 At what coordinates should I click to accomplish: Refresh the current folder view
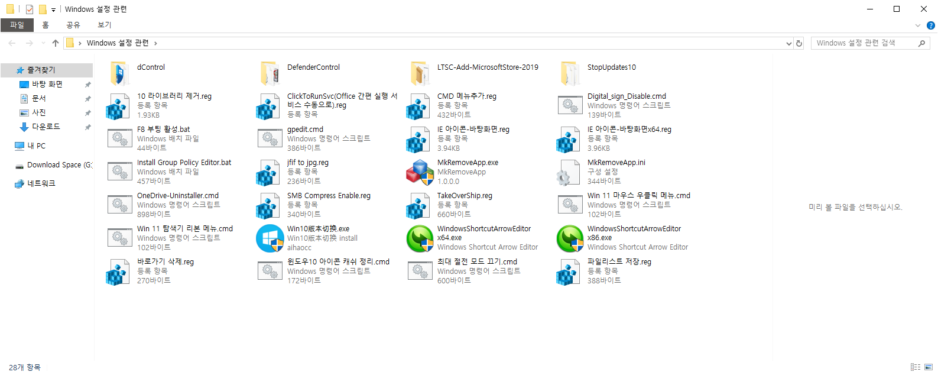click(x=799, y=43)
